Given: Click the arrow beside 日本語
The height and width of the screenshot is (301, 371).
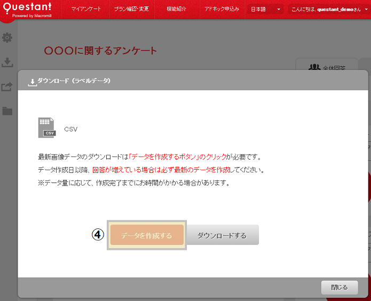Looking at the screenshot, I should coord(279,10).
